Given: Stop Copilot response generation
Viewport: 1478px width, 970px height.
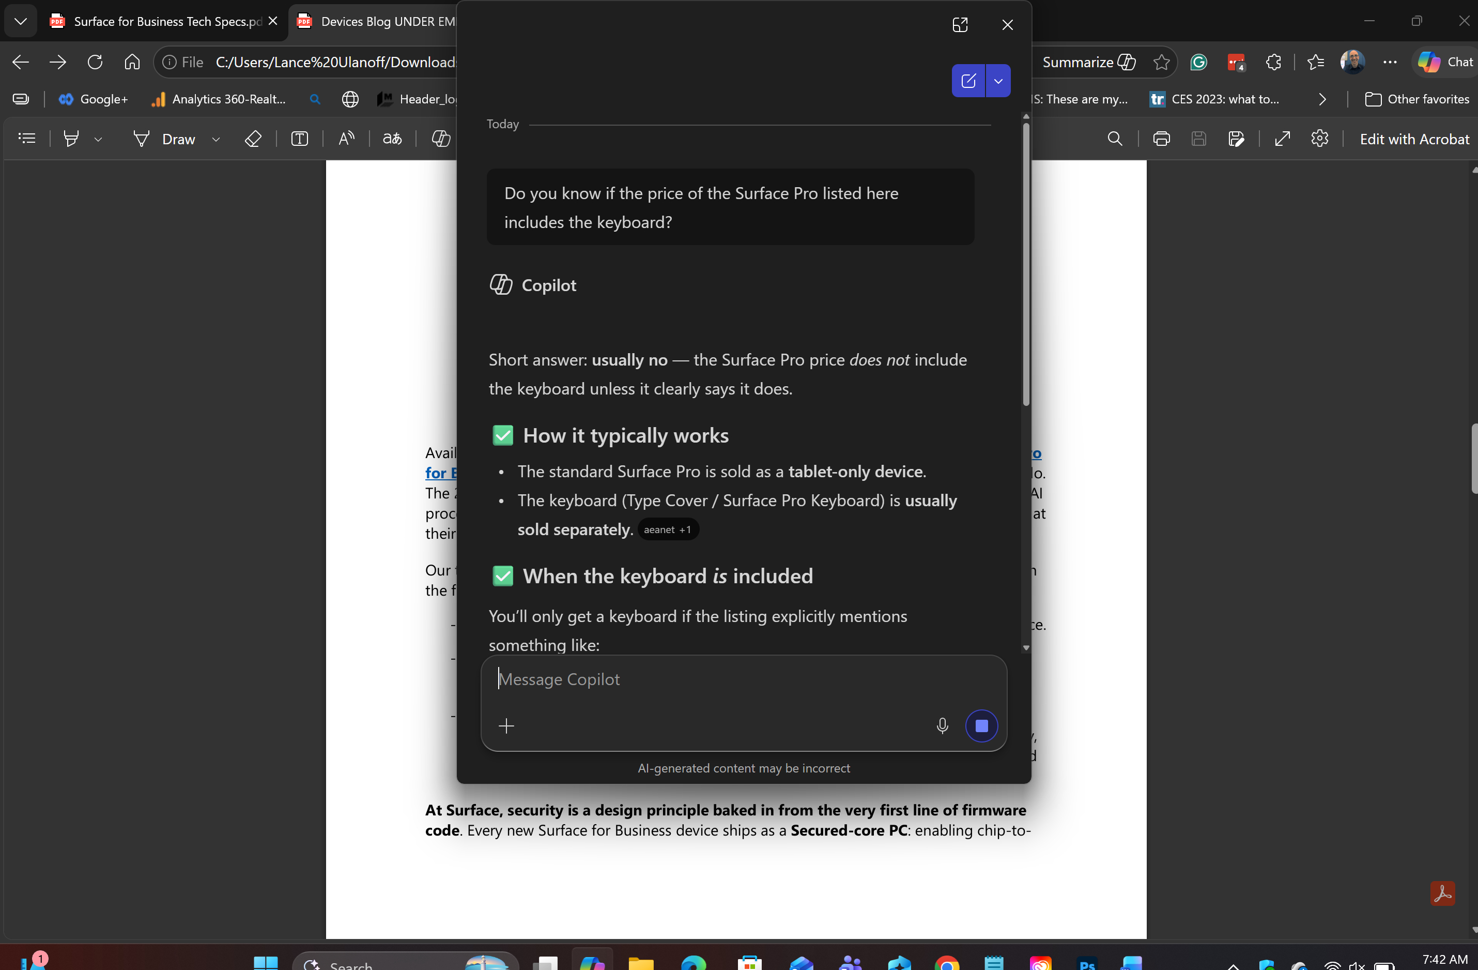Looking at the screenshot, I should [x=981, y=726].
